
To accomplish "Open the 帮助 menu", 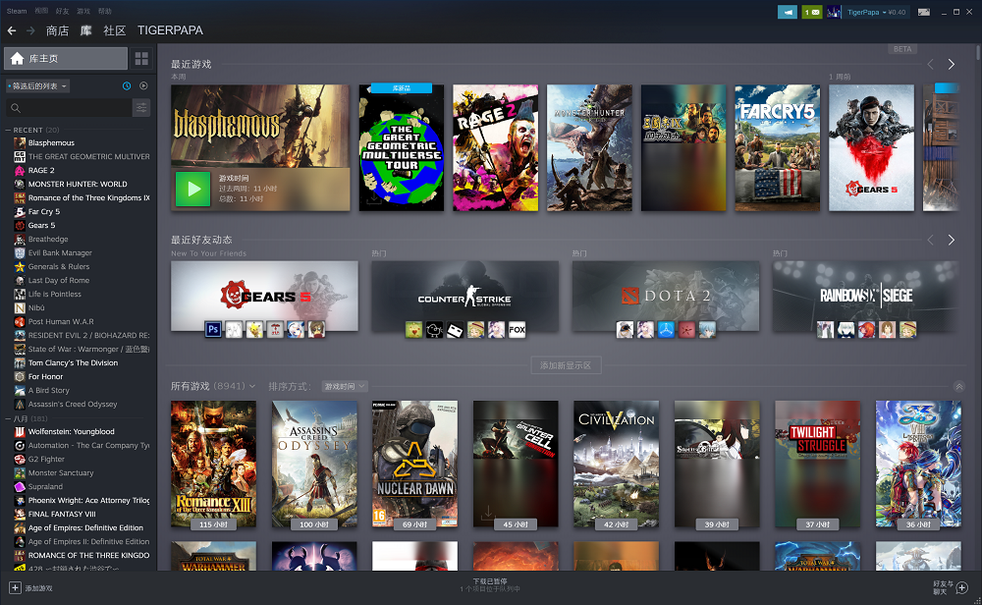I will (x=105, y=11).
